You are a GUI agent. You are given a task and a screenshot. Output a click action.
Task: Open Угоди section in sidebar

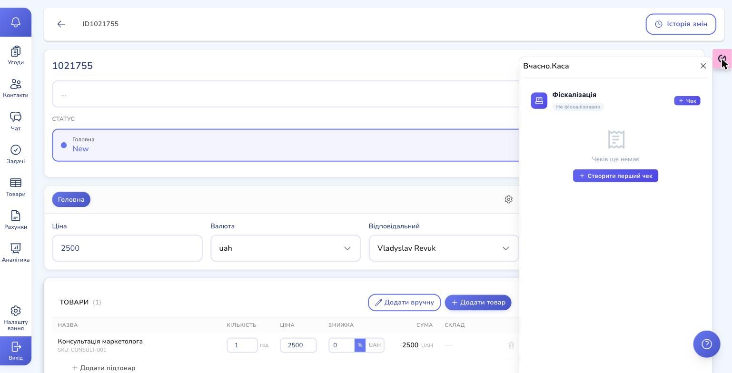[x=16, y=55]
